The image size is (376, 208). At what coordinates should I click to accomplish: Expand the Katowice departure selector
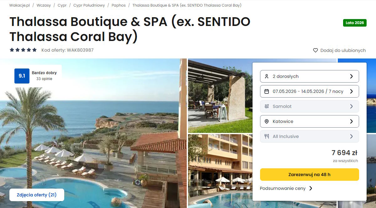point(310,121)
